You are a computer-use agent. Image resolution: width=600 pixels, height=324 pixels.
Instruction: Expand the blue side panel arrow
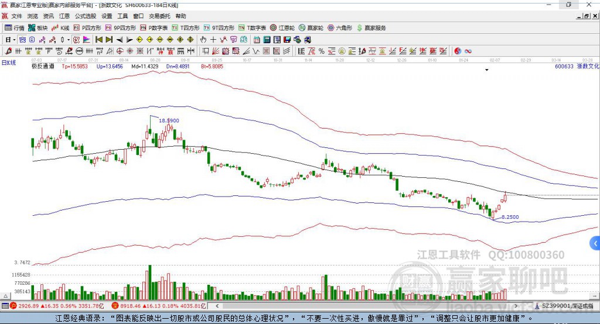(595, 243)
